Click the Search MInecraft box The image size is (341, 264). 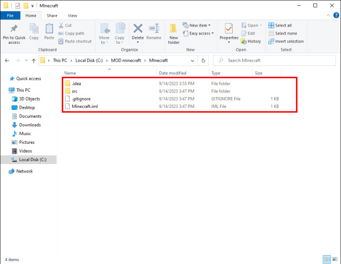[274, 61]
